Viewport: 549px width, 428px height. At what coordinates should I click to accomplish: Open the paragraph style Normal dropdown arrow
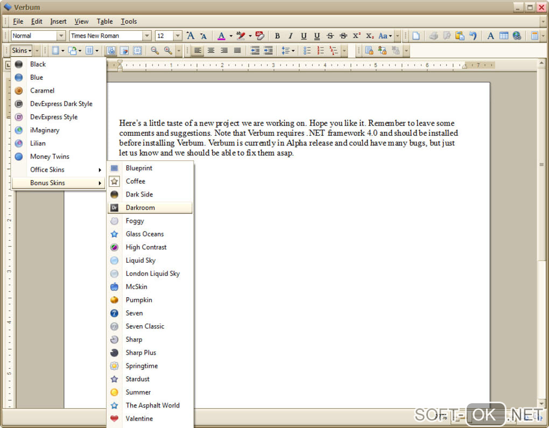(61, 36)
